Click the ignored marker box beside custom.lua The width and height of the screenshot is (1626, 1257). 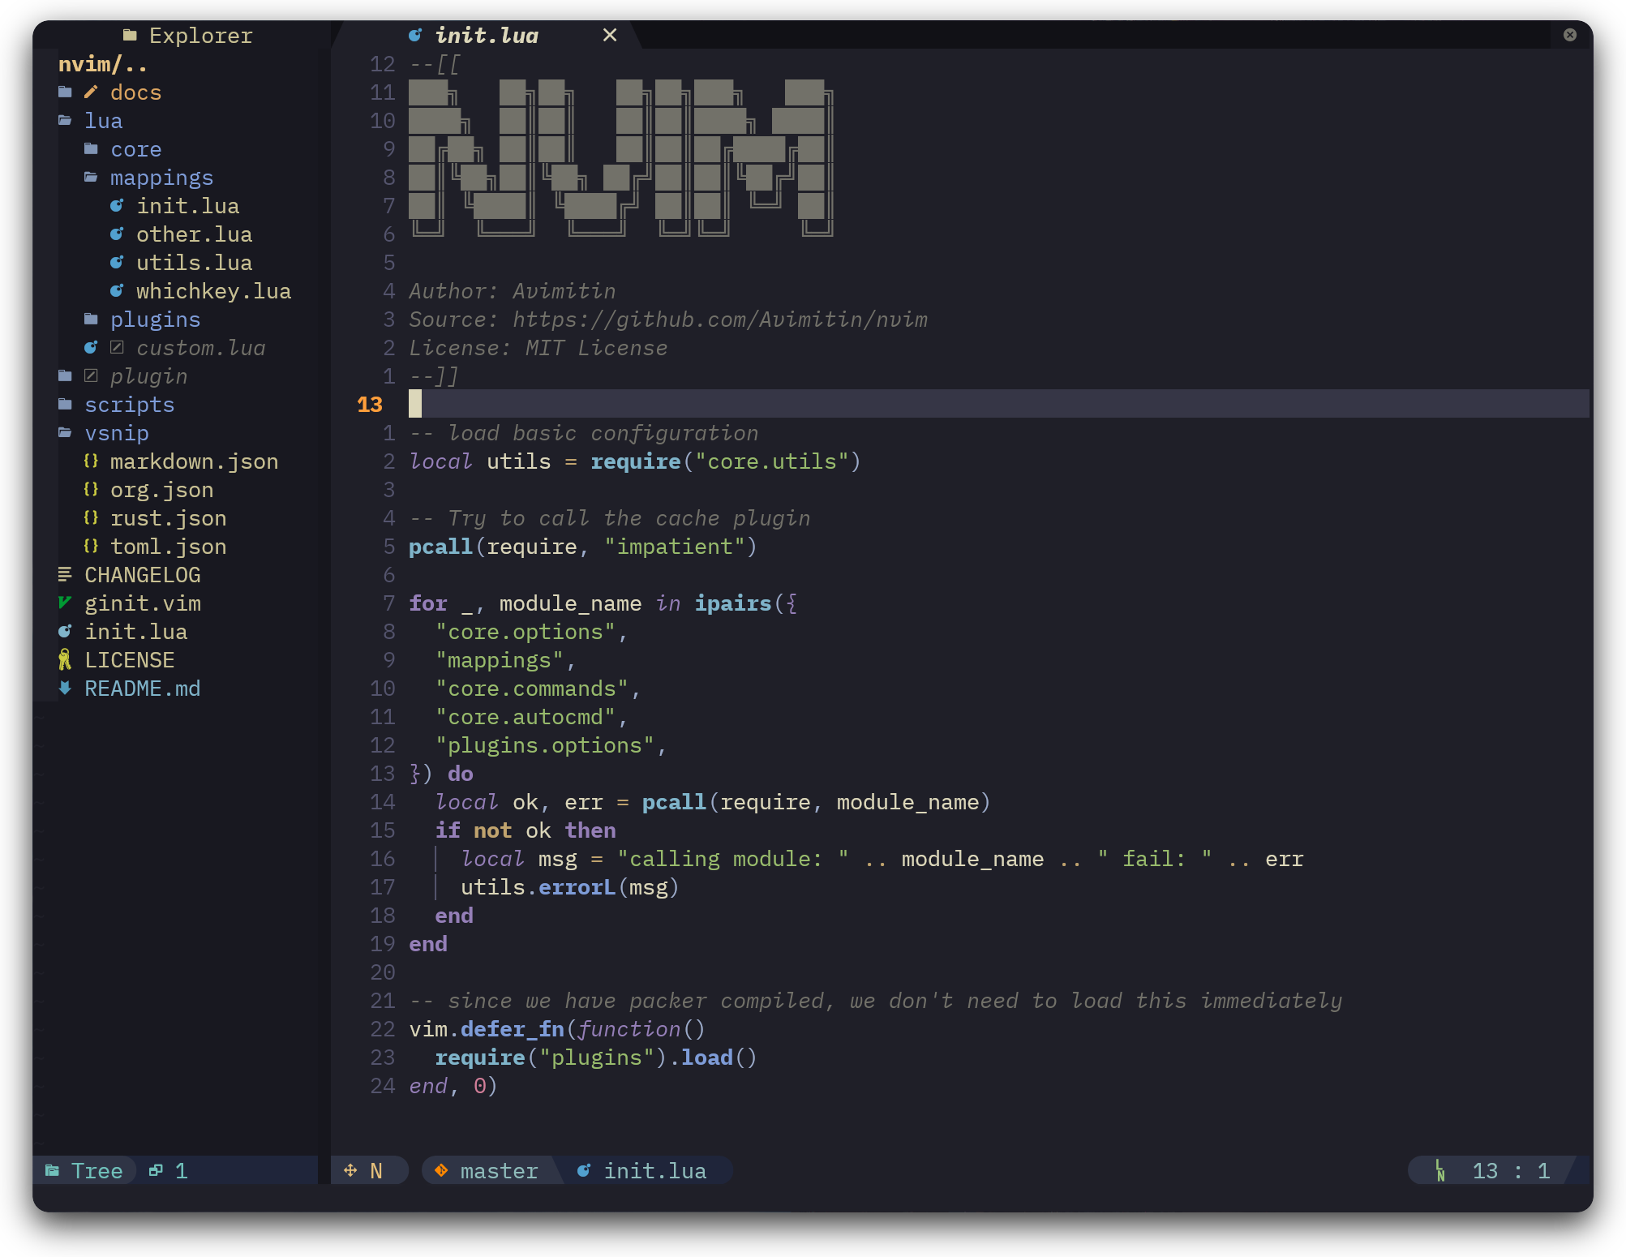pyautogui.click(x=117, y=348)
